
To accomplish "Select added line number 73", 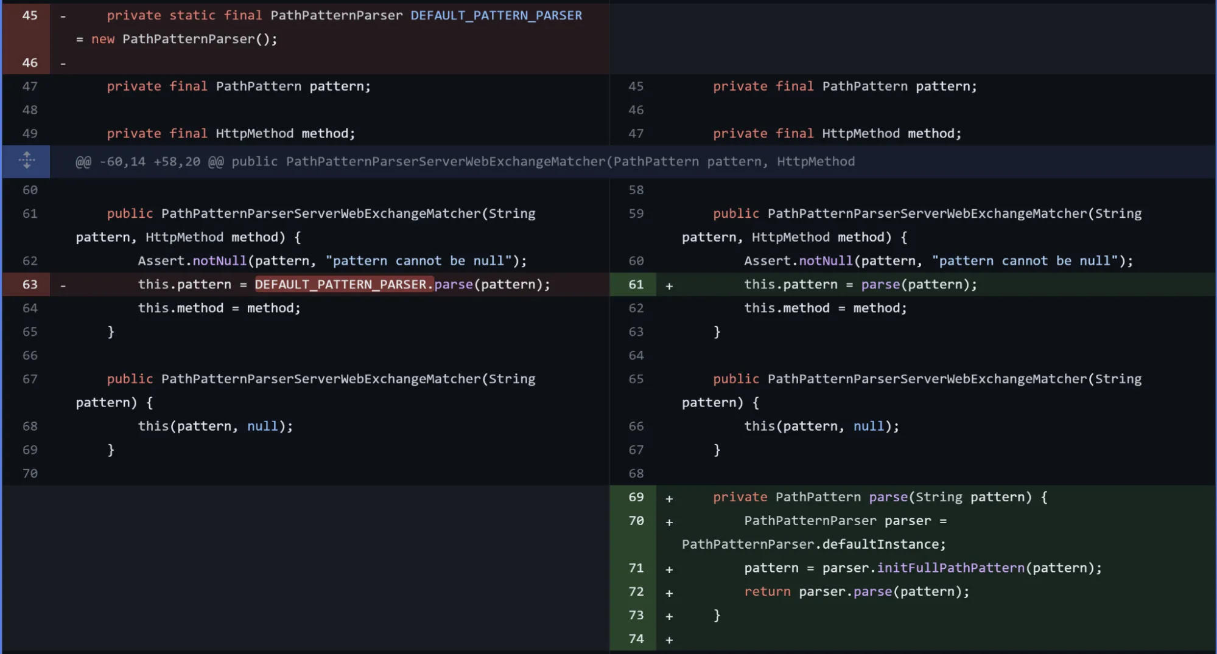I will 636,615.
